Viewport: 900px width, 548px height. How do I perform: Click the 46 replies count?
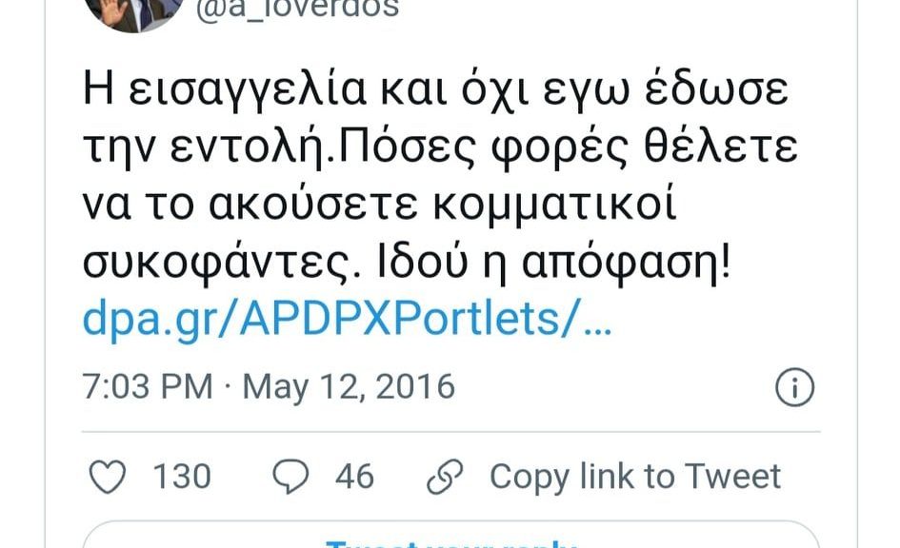pyautogui.click(x=354, y=477)
